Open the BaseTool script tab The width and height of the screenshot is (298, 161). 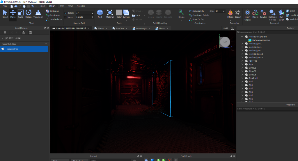point(120,28)
